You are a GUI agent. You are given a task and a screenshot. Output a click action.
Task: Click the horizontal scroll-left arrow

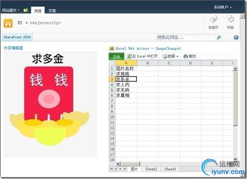click(118, 164)
